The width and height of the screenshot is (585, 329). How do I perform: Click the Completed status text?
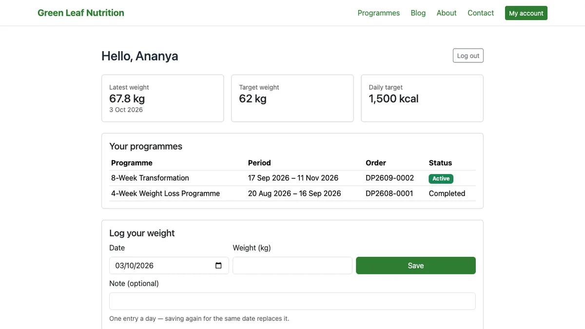(x=447, y=194)
